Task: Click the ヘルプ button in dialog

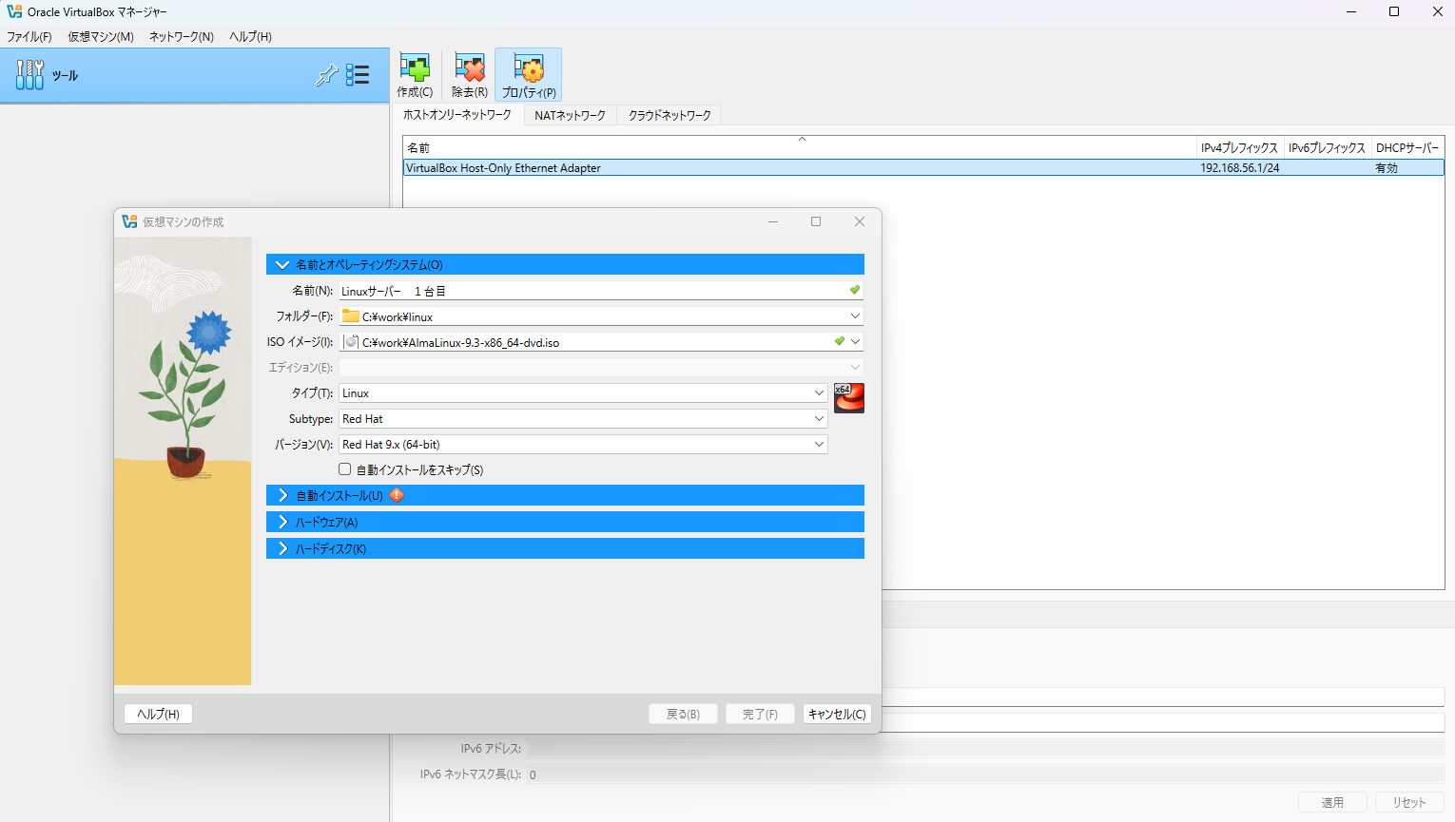Action: click(158, 714)
